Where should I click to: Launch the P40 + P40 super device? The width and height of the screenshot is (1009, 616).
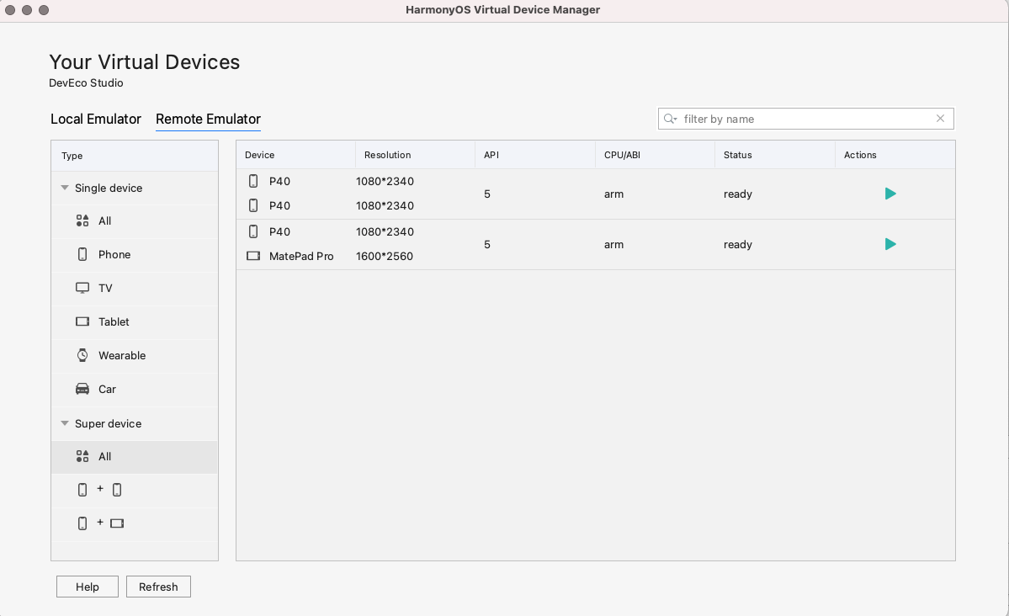click(890, 194)
